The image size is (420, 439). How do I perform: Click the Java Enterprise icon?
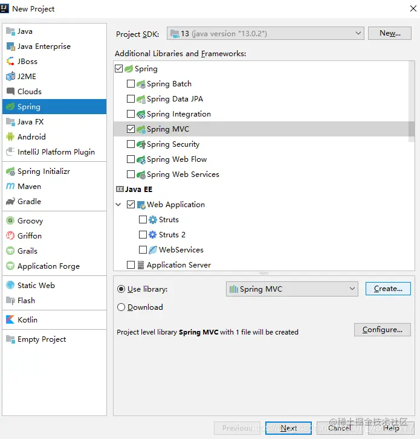click(10, 46)
